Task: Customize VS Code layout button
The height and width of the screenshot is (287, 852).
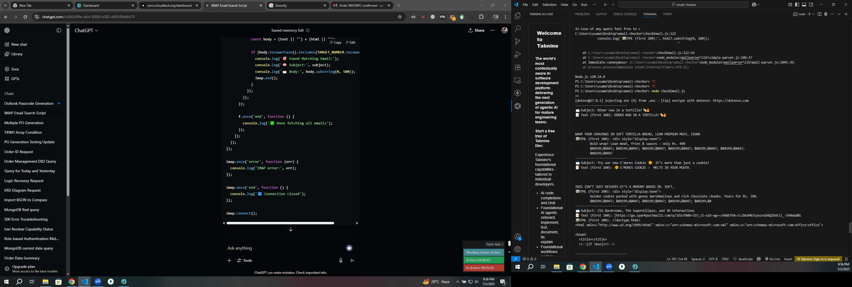Action: tap(790, 5)
